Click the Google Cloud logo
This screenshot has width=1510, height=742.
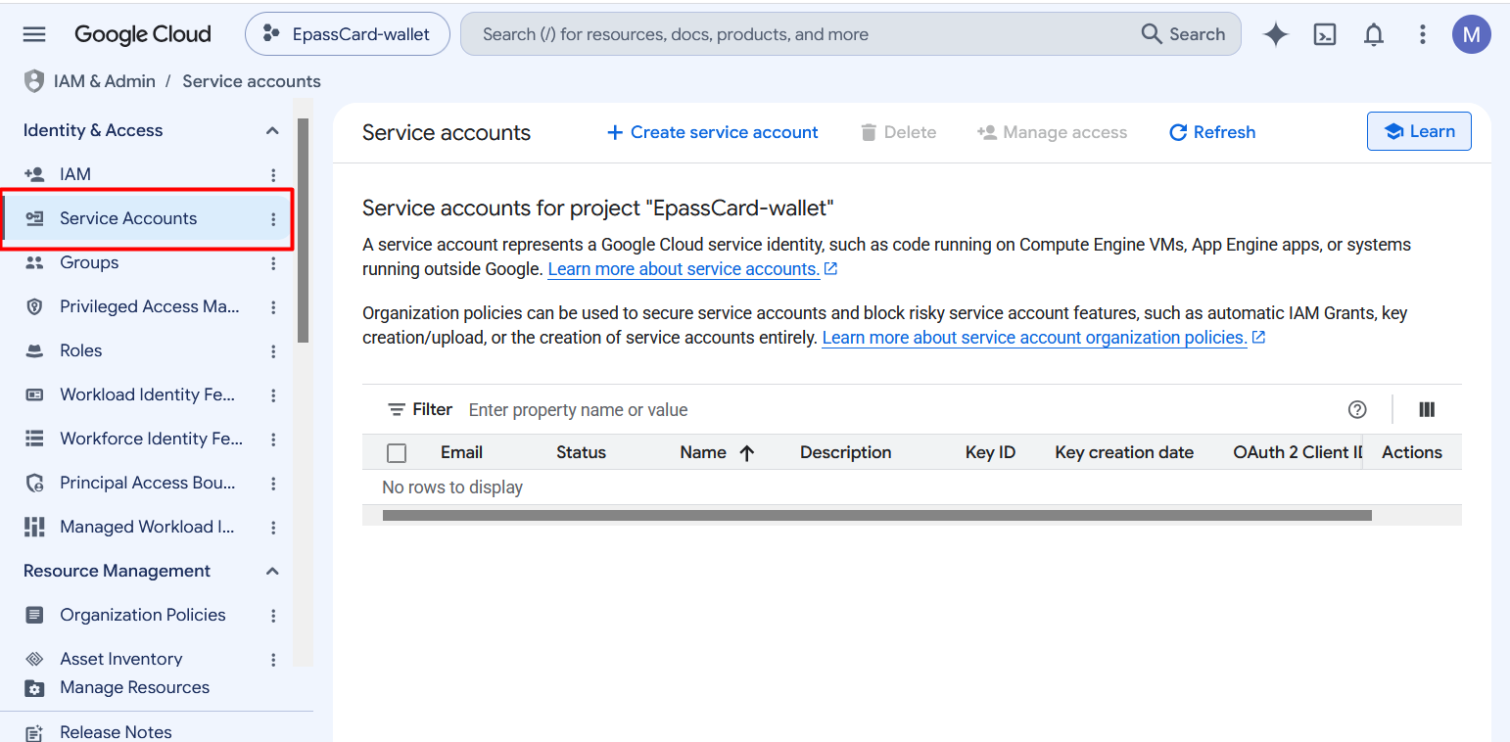(x=143, y=34)
